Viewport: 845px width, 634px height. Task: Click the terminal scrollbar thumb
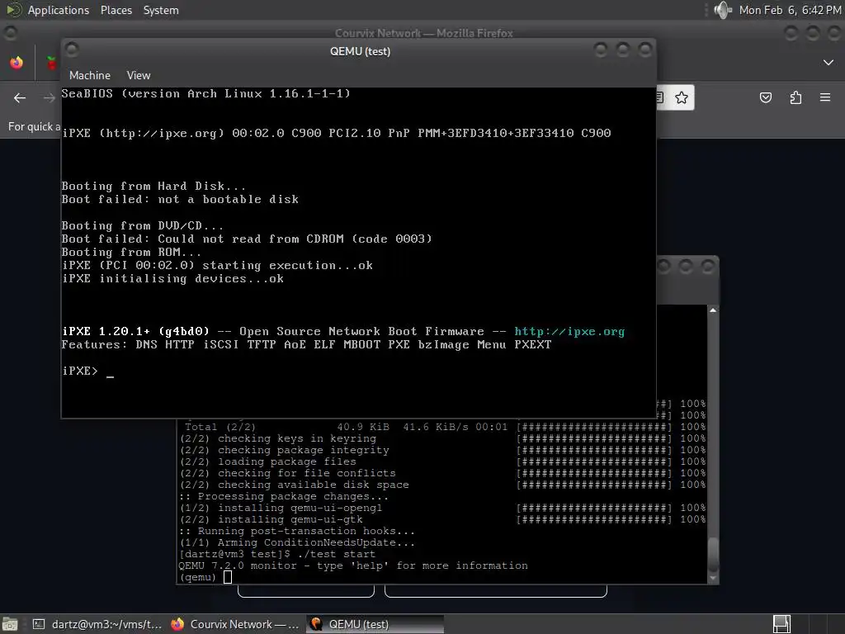click(713, 554)
